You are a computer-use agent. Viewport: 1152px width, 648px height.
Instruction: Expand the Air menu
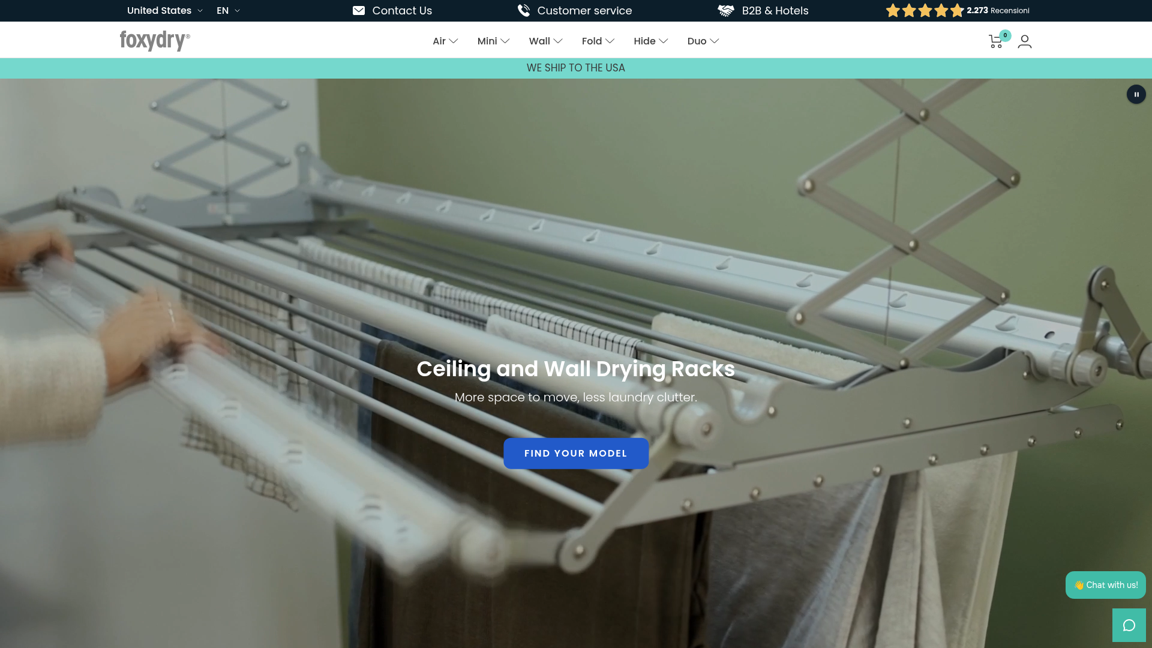click(445, 41)
